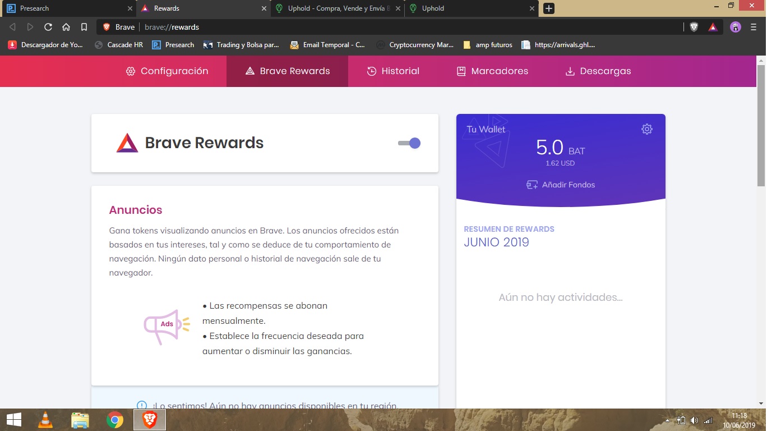767x431 pixels.
Task: Open the Email Temporal bookmark
Action: 327,45
